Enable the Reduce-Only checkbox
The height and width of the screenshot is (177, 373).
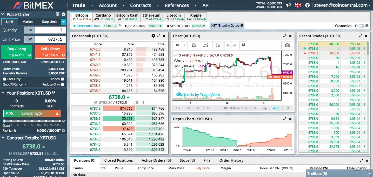[x=63, y=84]
